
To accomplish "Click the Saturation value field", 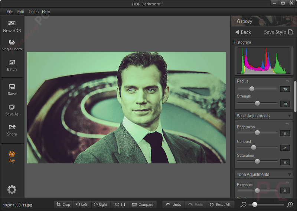I will (285, 162).
